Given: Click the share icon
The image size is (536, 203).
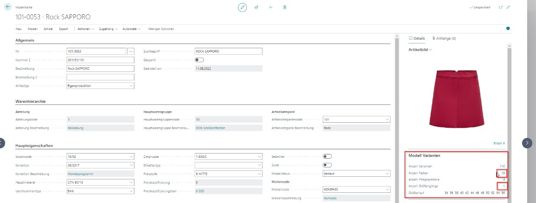Looking at the screenshot, I should (257, 7).
